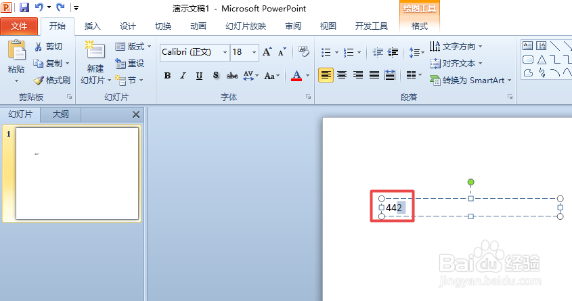Open the 节 (Section) dropdown
The width and height of the screenshot is (572, 301).
pos(129,80)
